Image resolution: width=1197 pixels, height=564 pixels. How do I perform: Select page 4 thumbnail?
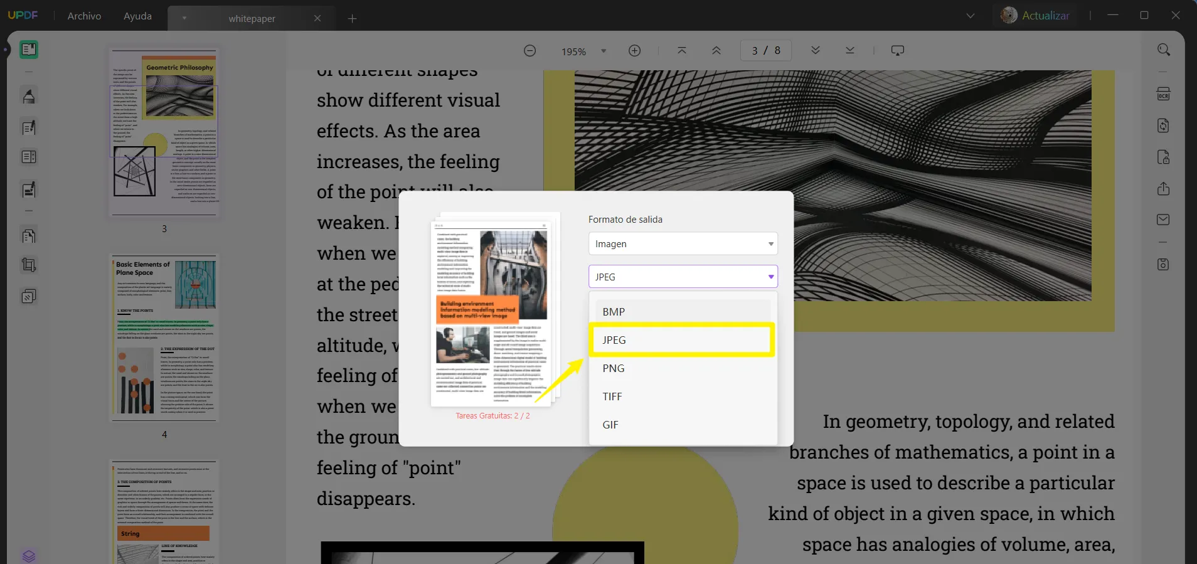pos(164,338)
